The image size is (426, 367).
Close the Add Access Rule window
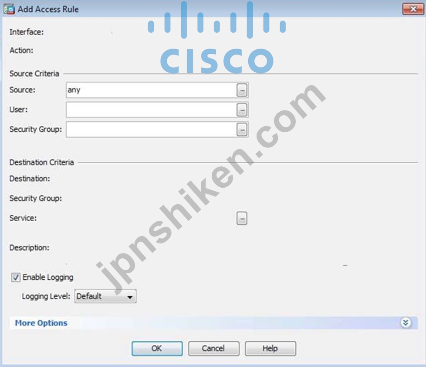coord(412,9)
